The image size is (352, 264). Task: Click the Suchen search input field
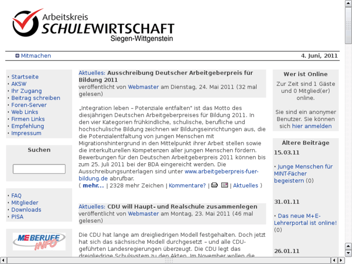point(39,169)
